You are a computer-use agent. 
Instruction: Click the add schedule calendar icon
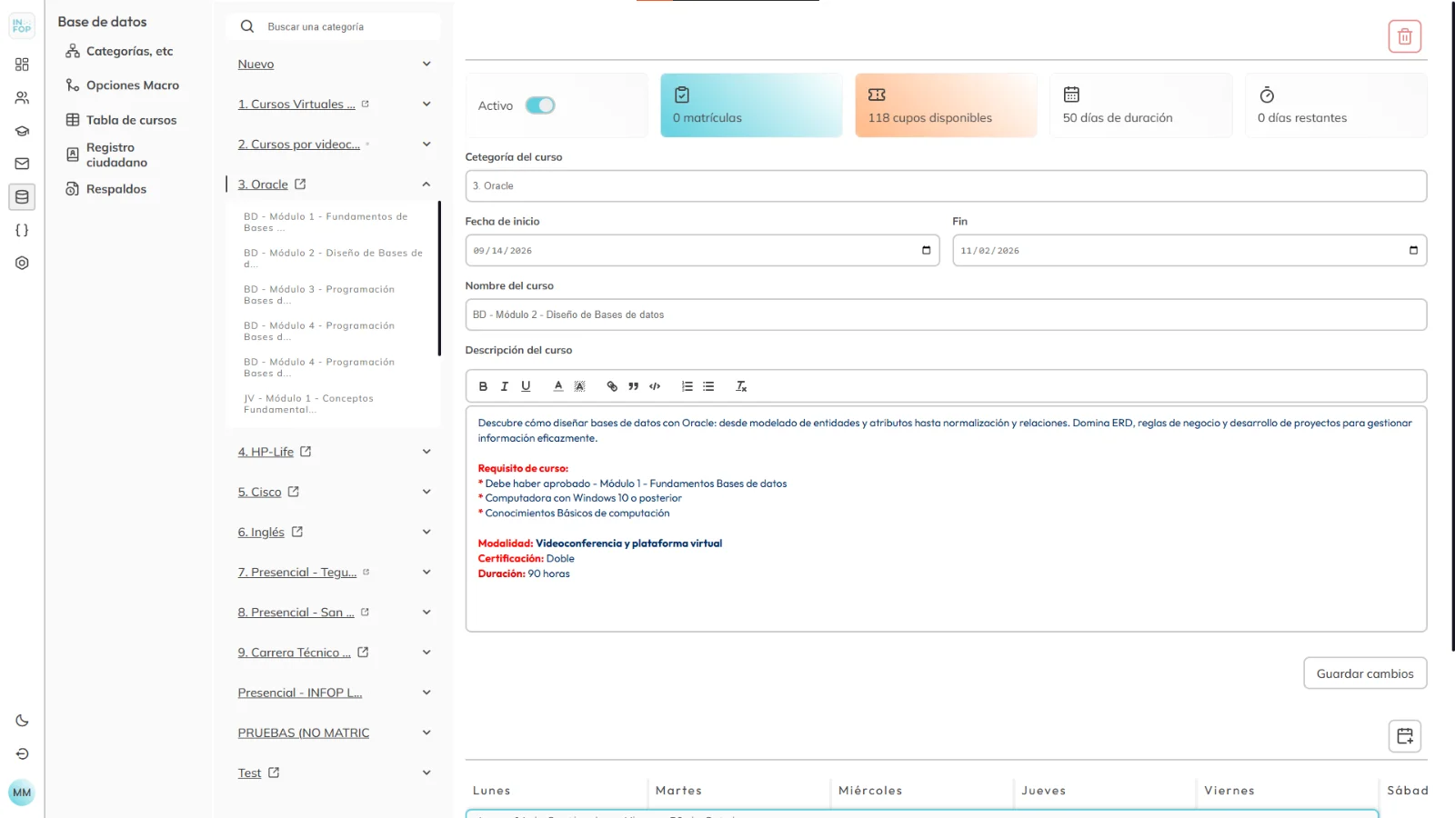(1404, 736)
